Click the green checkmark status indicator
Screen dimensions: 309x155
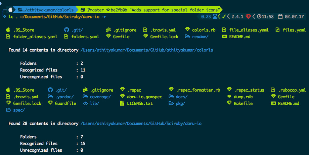224,16
